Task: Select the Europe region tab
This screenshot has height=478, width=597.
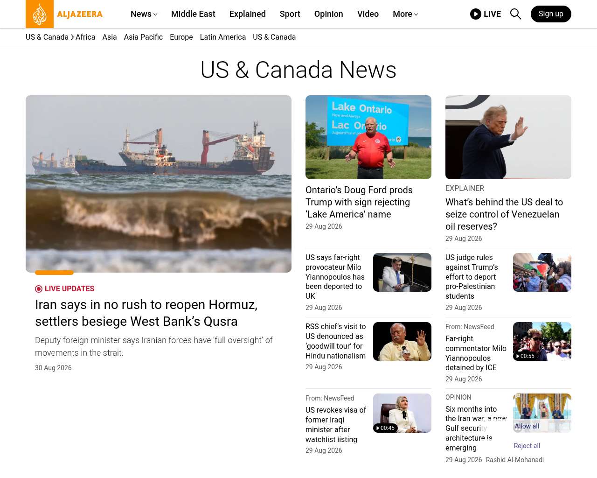Action: pos(181,37)
